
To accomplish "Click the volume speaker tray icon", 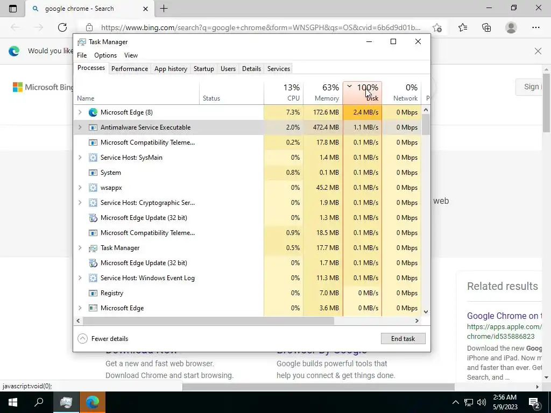I will click(x=482, y=402).
